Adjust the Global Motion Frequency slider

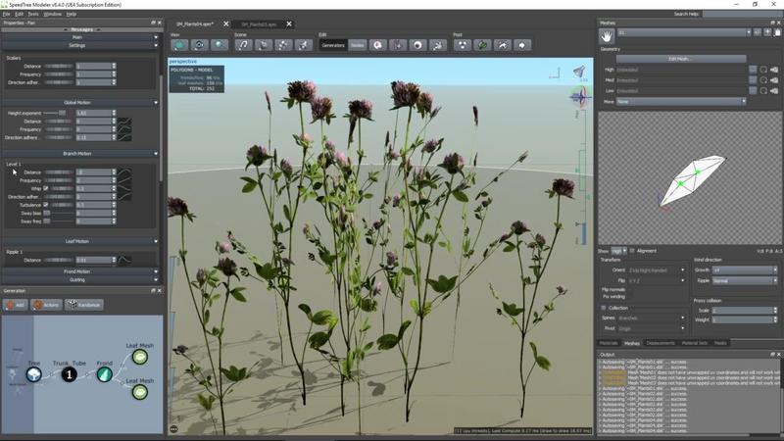click(58, 129)
